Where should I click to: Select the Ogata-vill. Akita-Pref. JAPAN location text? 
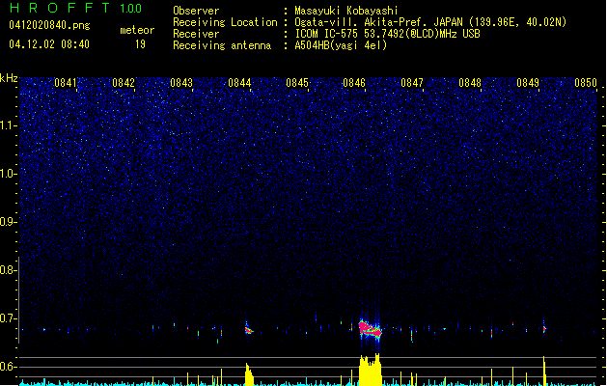[x=430, y=22]
